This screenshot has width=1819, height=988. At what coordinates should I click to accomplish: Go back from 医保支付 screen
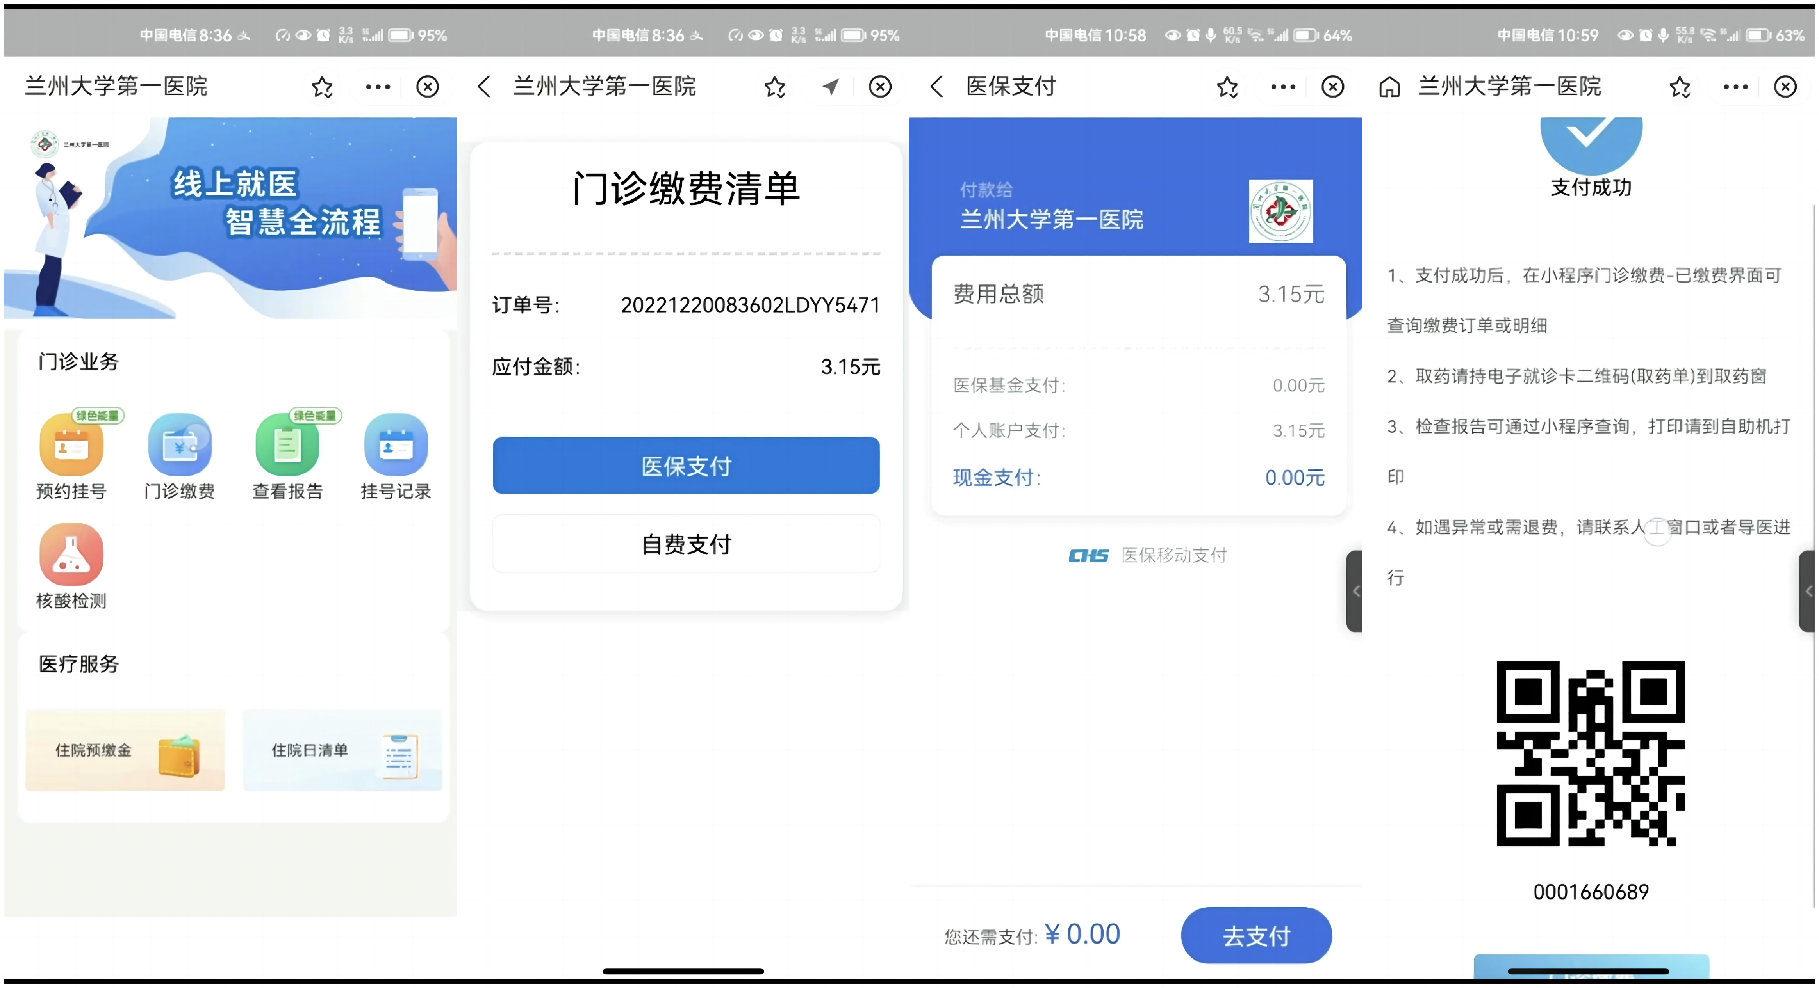click(936, 87)
